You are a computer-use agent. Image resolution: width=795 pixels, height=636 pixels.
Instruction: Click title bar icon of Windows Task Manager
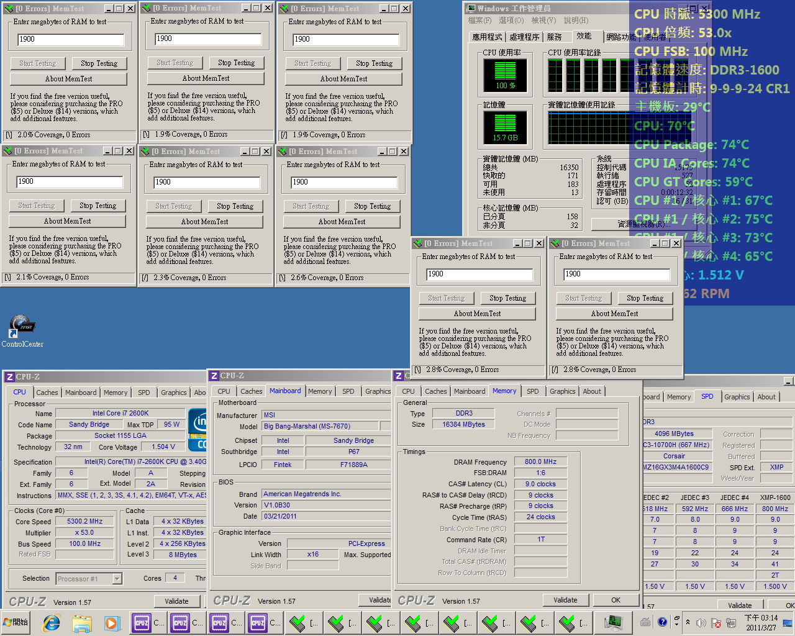470,9
